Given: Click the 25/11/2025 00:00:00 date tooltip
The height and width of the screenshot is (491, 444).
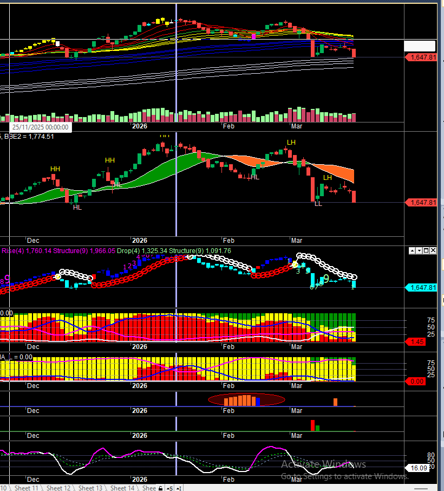Looking at the screenshot, I should [41, 127].
